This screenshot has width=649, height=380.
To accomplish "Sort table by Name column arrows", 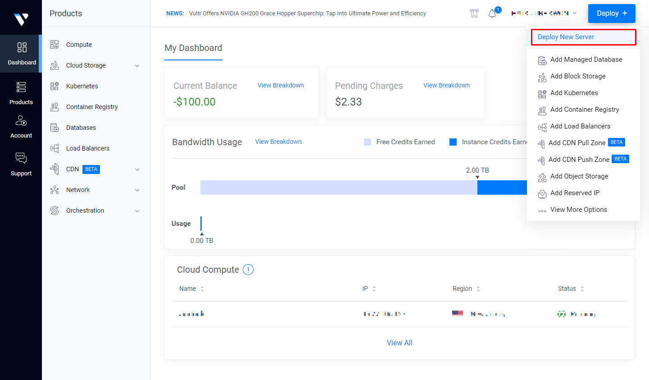I will (x=202, y=289).
